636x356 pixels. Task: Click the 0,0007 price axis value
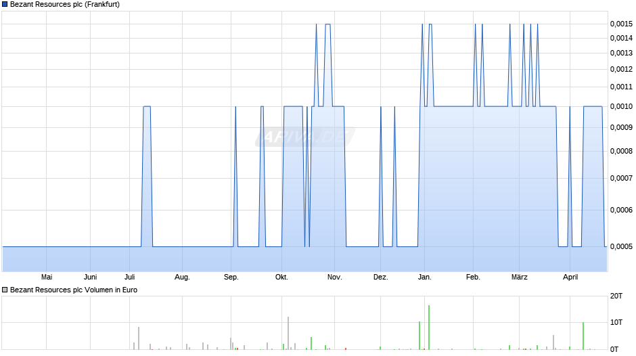click(621, 178)
